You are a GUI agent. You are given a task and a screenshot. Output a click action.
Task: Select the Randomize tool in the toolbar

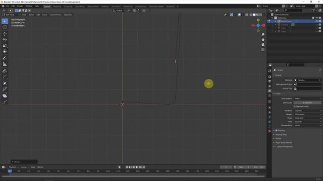(x=5, y=102)
